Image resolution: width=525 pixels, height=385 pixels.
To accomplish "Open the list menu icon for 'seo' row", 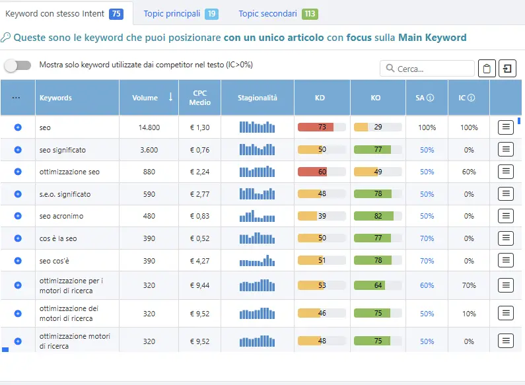I will 506,127.
